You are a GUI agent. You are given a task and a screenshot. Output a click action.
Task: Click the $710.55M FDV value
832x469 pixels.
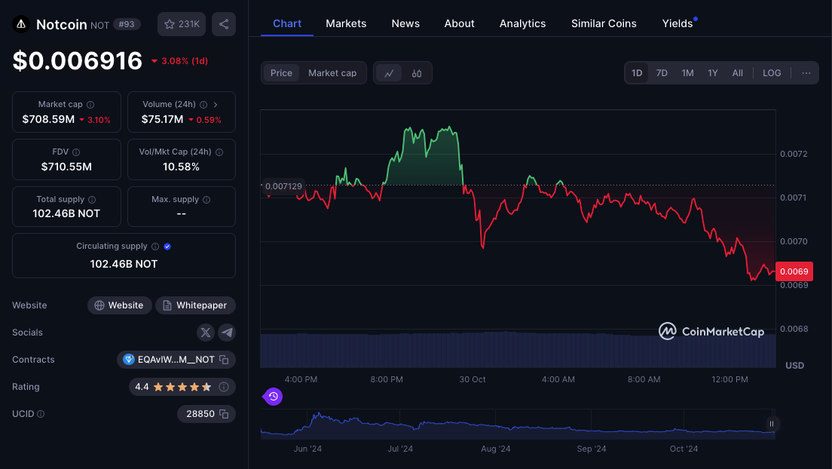click(66, 167)
